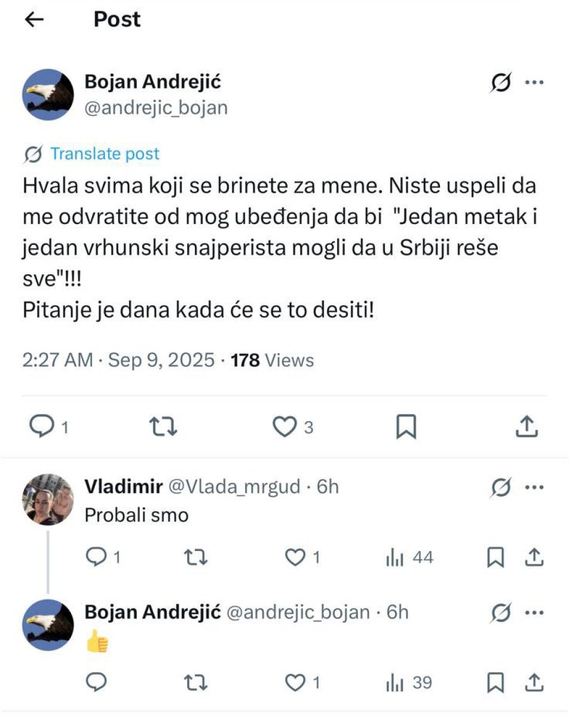569x717 pixels.
Task: Share the thumbs-up reply
Action: tap(534, 682)
